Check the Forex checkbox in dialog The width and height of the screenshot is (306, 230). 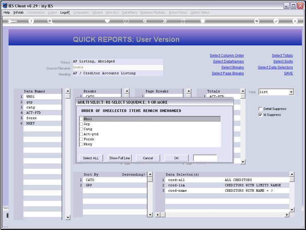click(82, 139)
